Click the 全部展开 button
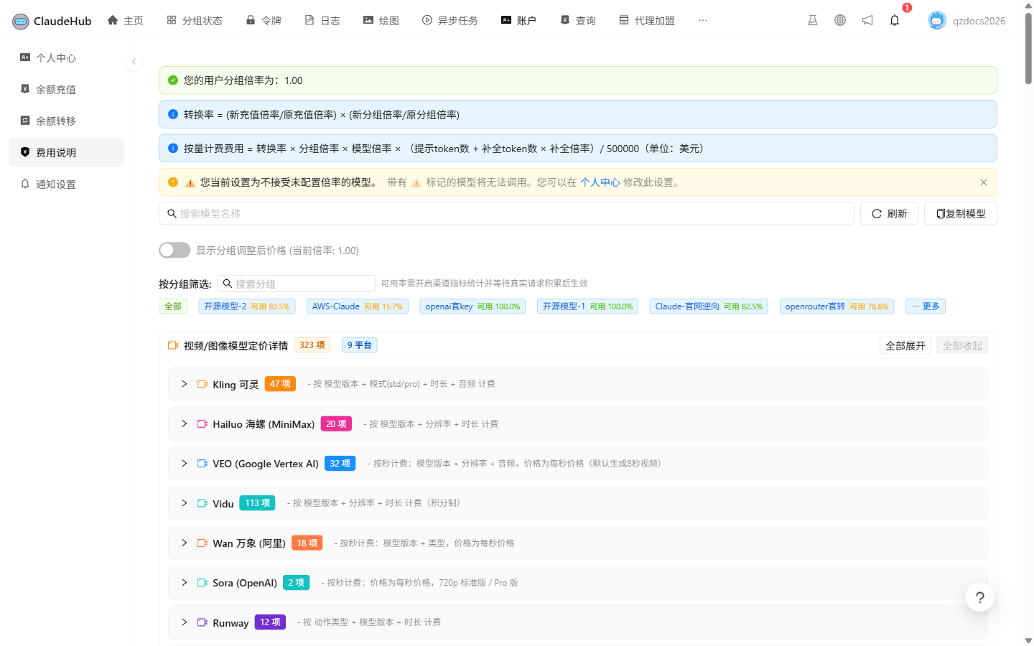 point(905,345)
